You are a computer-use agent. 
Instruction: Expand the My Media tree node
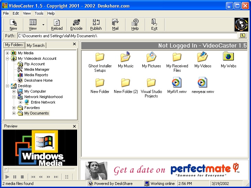7,53
